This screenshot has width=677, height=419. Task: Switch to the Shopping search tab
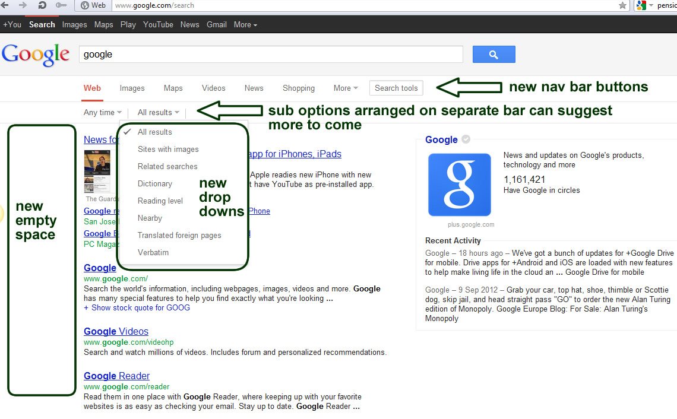tap(298, 88)
